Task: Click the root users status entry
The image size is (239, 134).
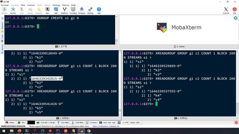Action: tap(108, 122)
